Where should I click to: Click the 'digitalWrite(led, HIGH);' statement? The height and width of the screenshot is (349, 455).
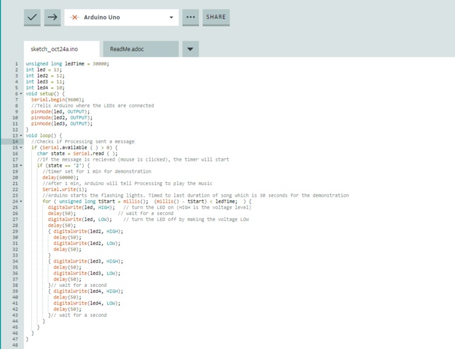(x=82, y=208)
